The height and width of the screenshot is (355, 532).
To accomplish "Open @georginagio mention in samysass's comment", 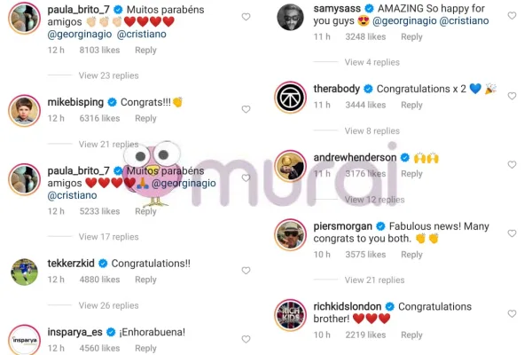I will [x=404, y=21].
